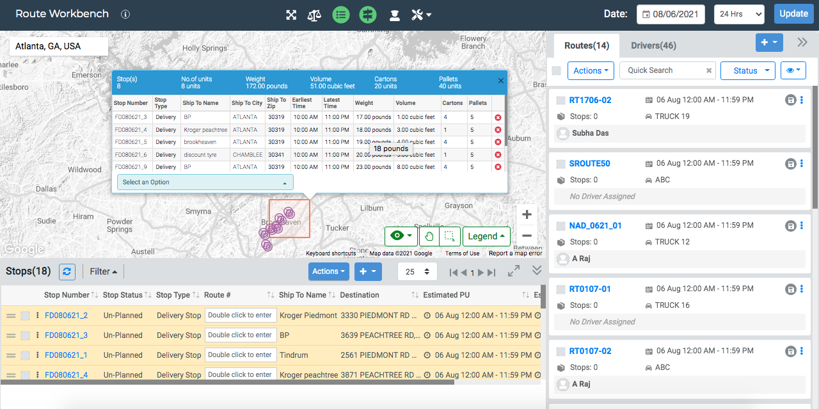Open stop FD080621_2 details link
This screenshot has height=409, width=819.
pyautogui.click(x=66, y=315)
